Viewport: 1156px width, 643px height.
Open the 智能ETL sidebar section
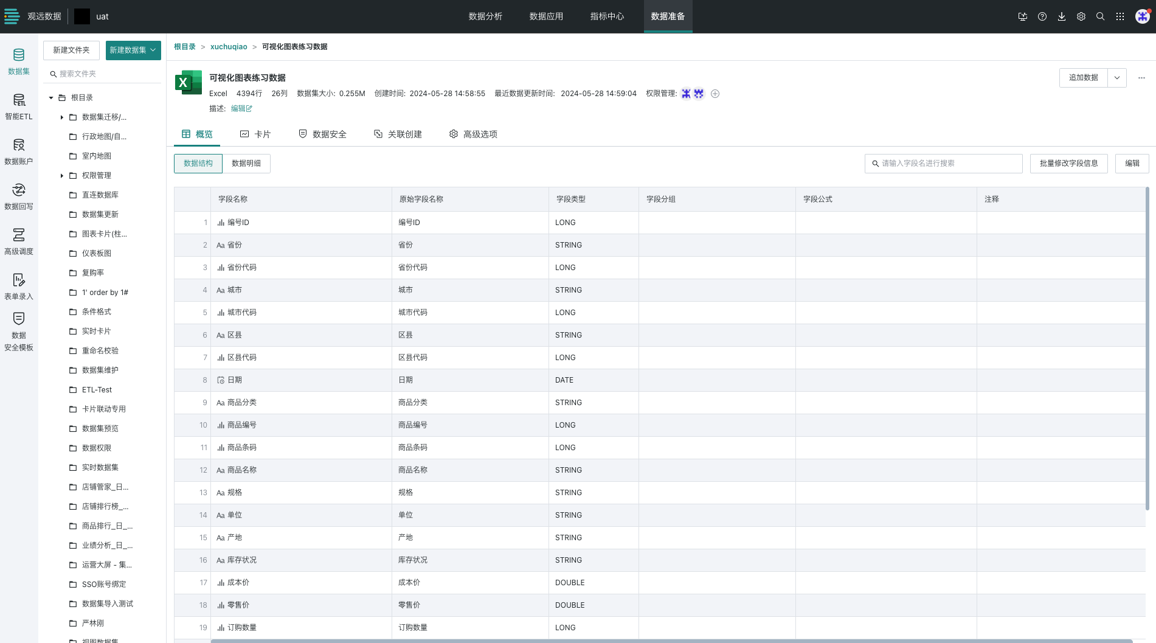click(x=19, y=106)
